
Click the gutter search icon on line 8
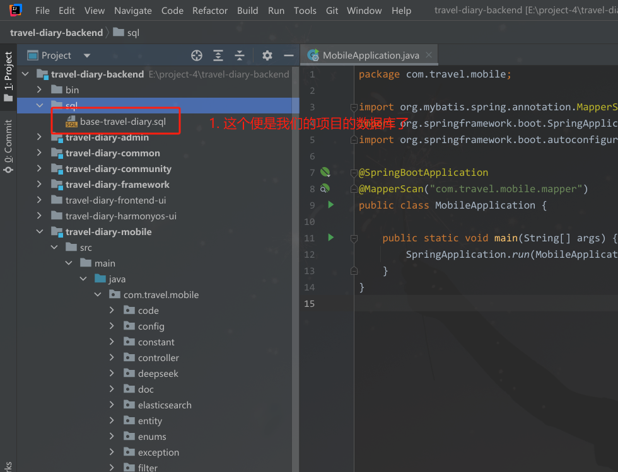click(x=325, y=188)
